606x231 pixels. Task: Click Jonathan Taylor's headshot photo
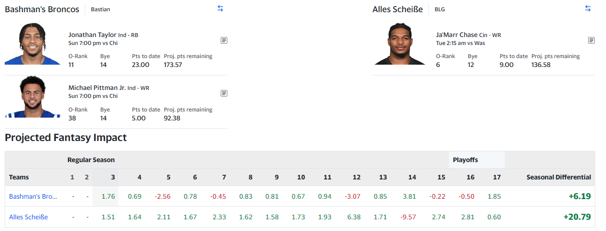[32, 44]
